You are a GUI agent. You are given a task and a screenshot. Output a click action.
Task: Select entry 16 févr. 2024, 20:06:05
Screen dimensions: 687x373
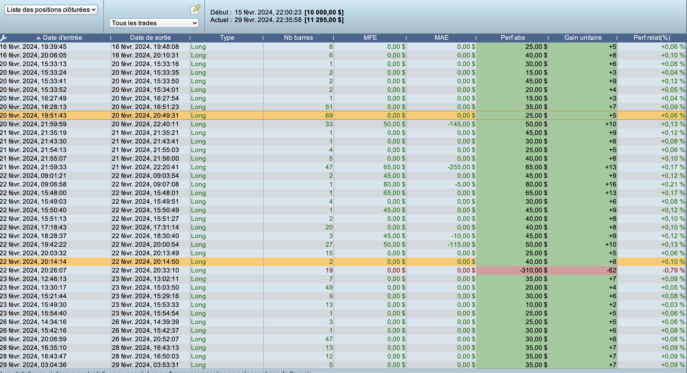[33, 55]
